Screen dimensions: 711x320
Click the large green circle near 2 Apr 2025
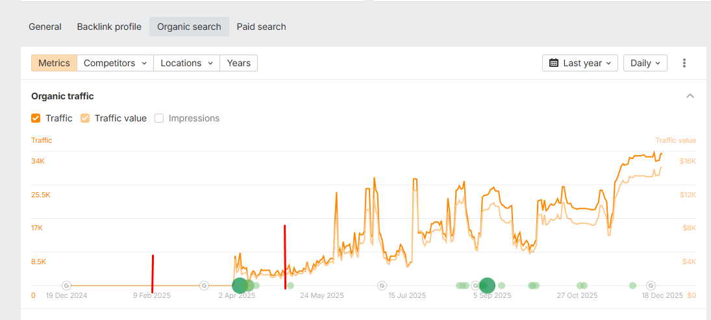point(240,285)
